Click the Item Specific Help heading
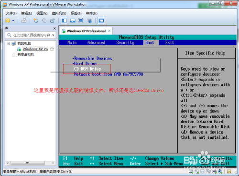The width and height of the screenshot is (239, 176). click(205, 53)
